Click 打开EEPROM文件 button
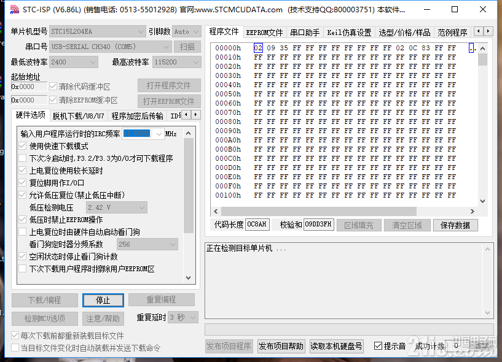The width and height of the screenshot is (502, 362). 169,101
